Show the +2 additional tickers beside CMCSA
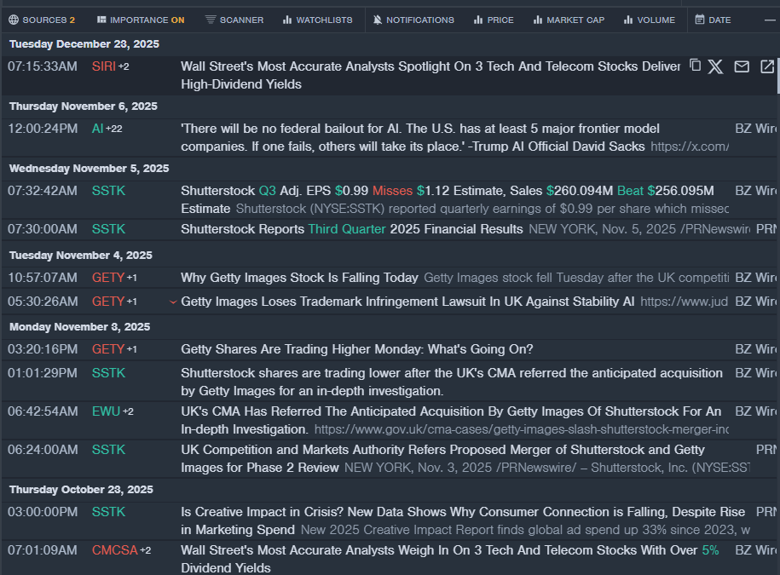780x575 pixels. pos(145,550)
